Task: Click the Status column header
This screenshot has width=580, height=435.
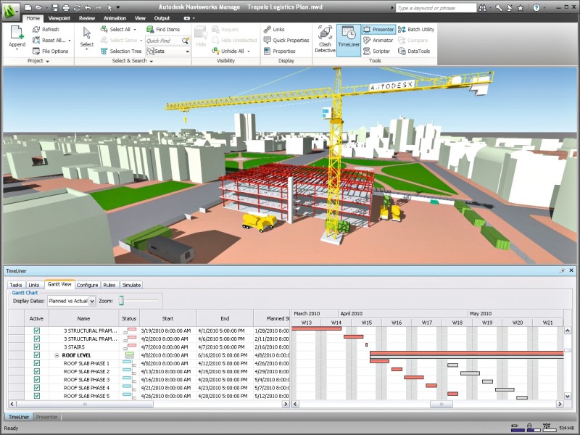Action: point(129,318)
